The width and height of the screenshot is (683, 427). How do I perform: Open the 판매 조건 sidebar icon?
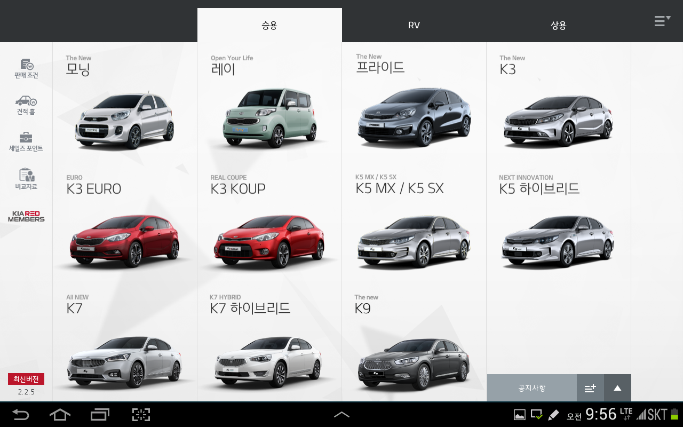pos(26,69)
